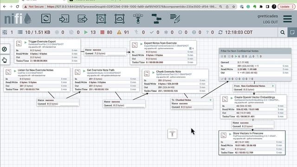The height and width of the screenshot is (167, 297).
Task: Select Filter for Non Confidential Notes group
Action: click(255, 64)
